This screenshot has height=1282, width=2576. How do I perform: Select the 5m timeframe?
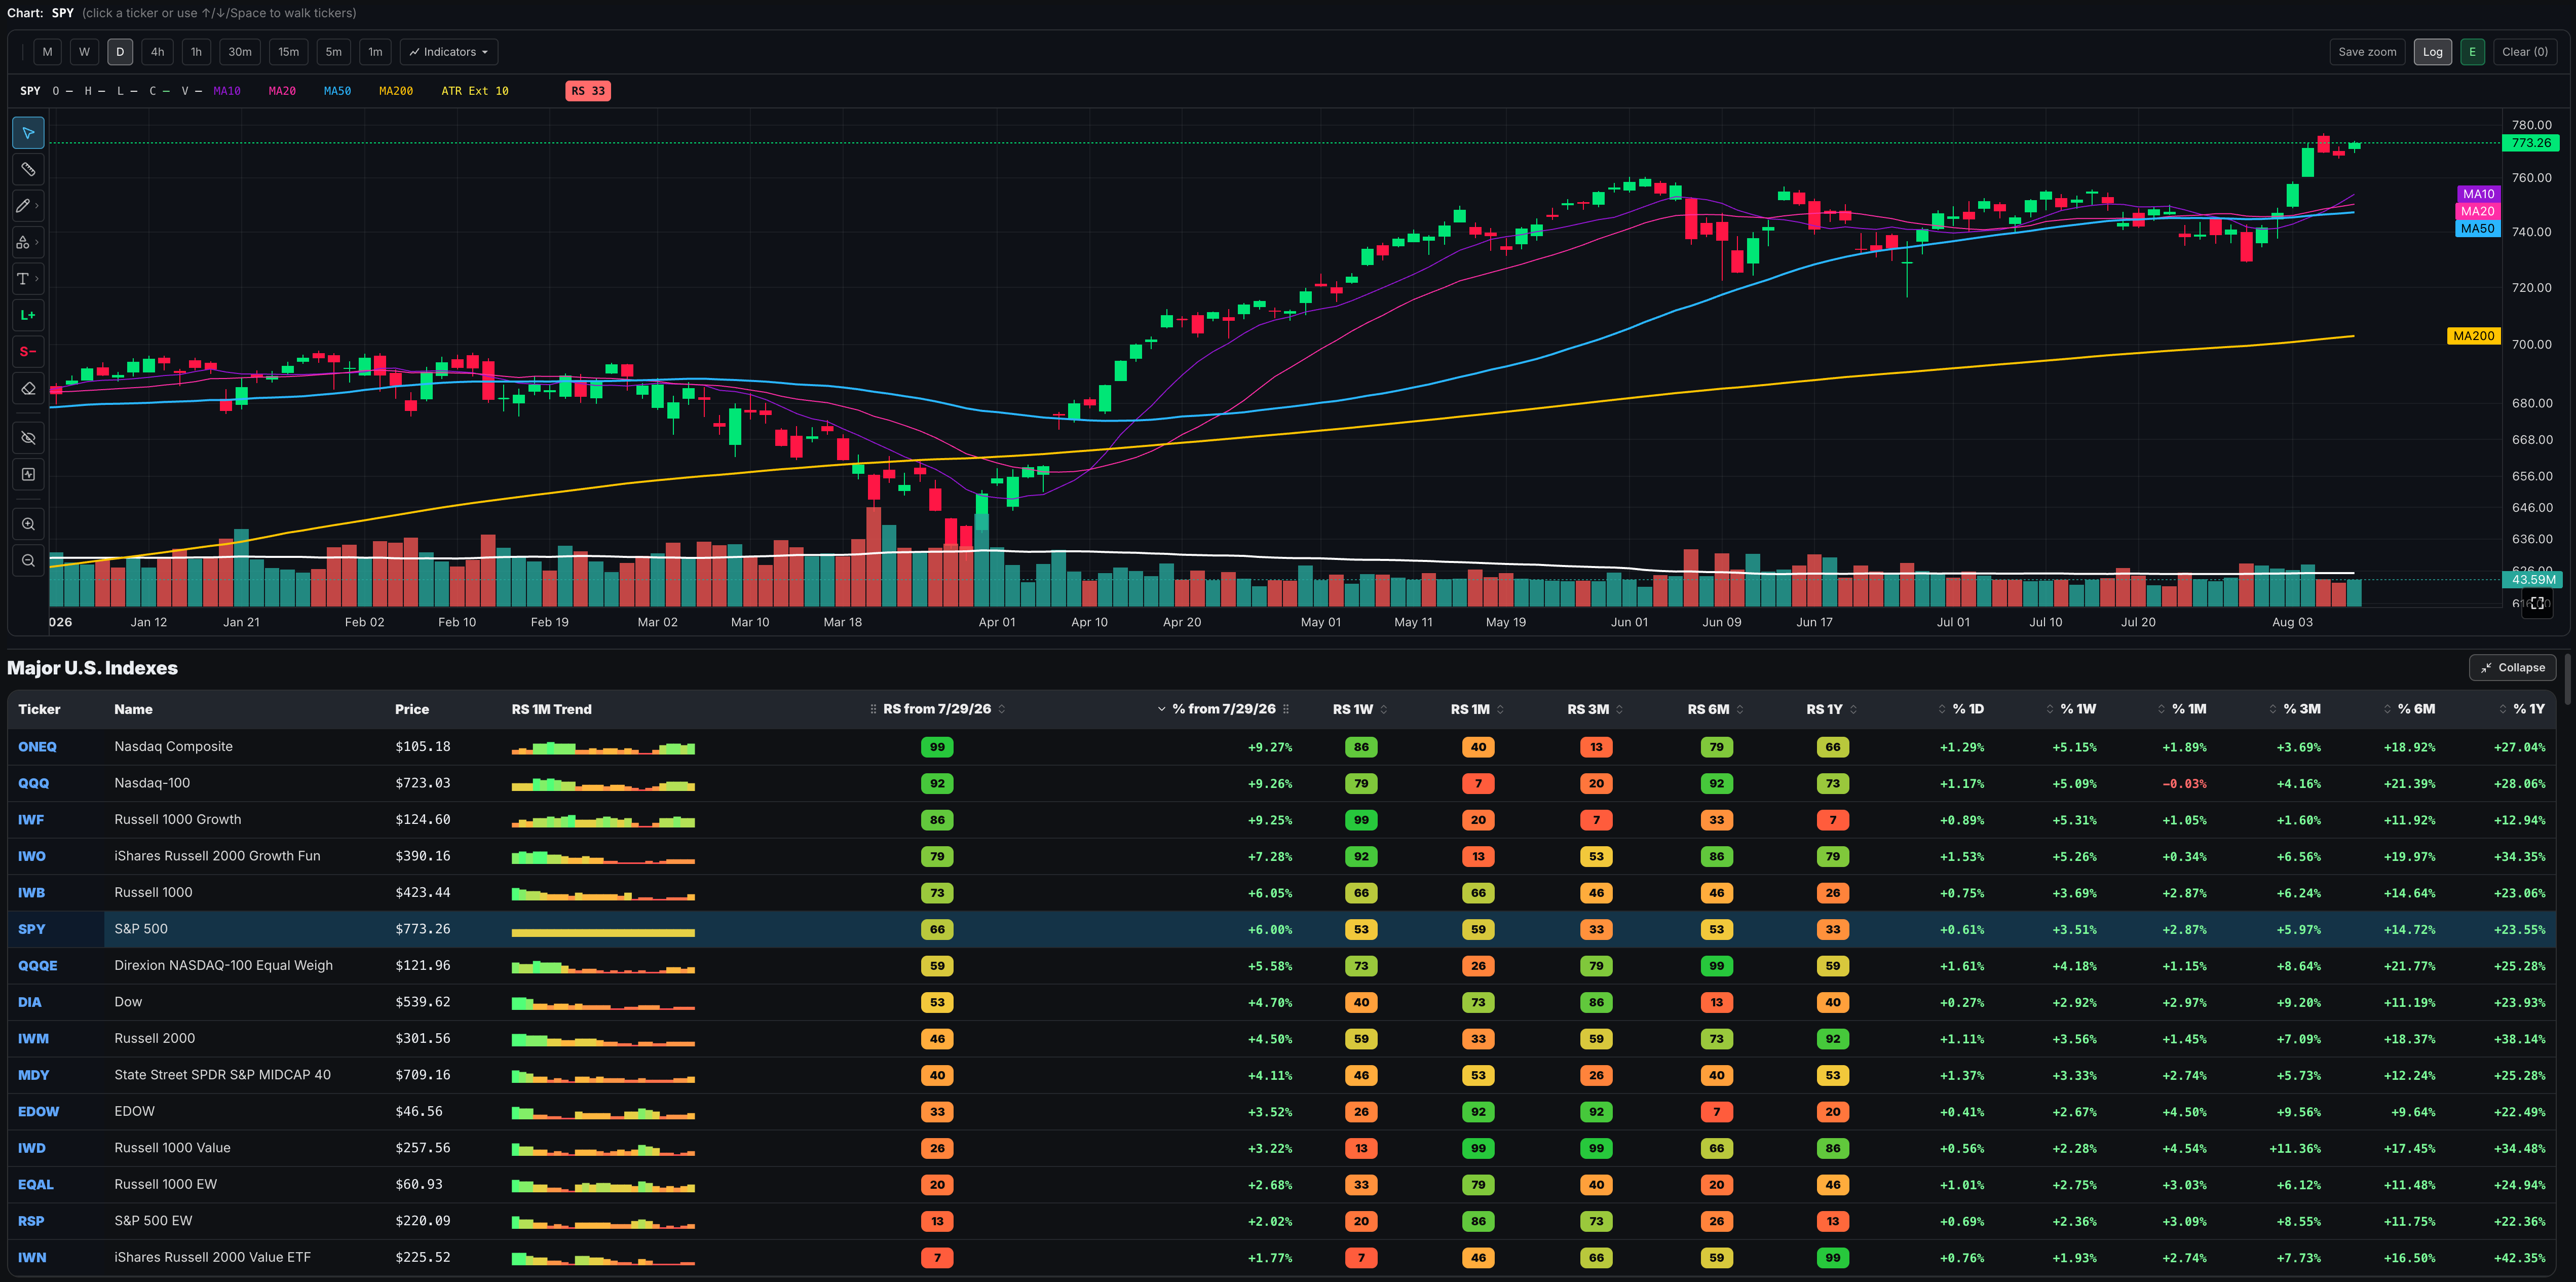(333, 52)
